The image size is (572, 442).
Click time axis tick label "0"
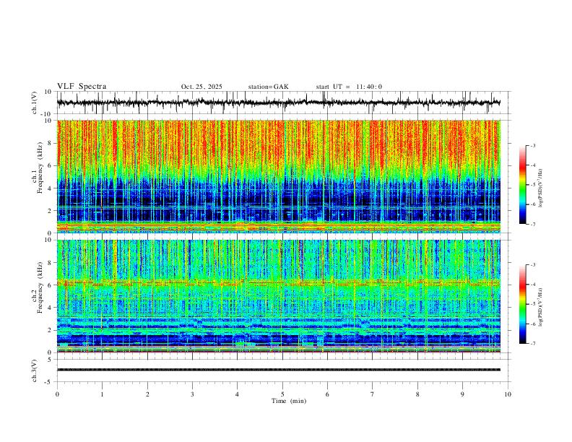[x=57, y=394]
